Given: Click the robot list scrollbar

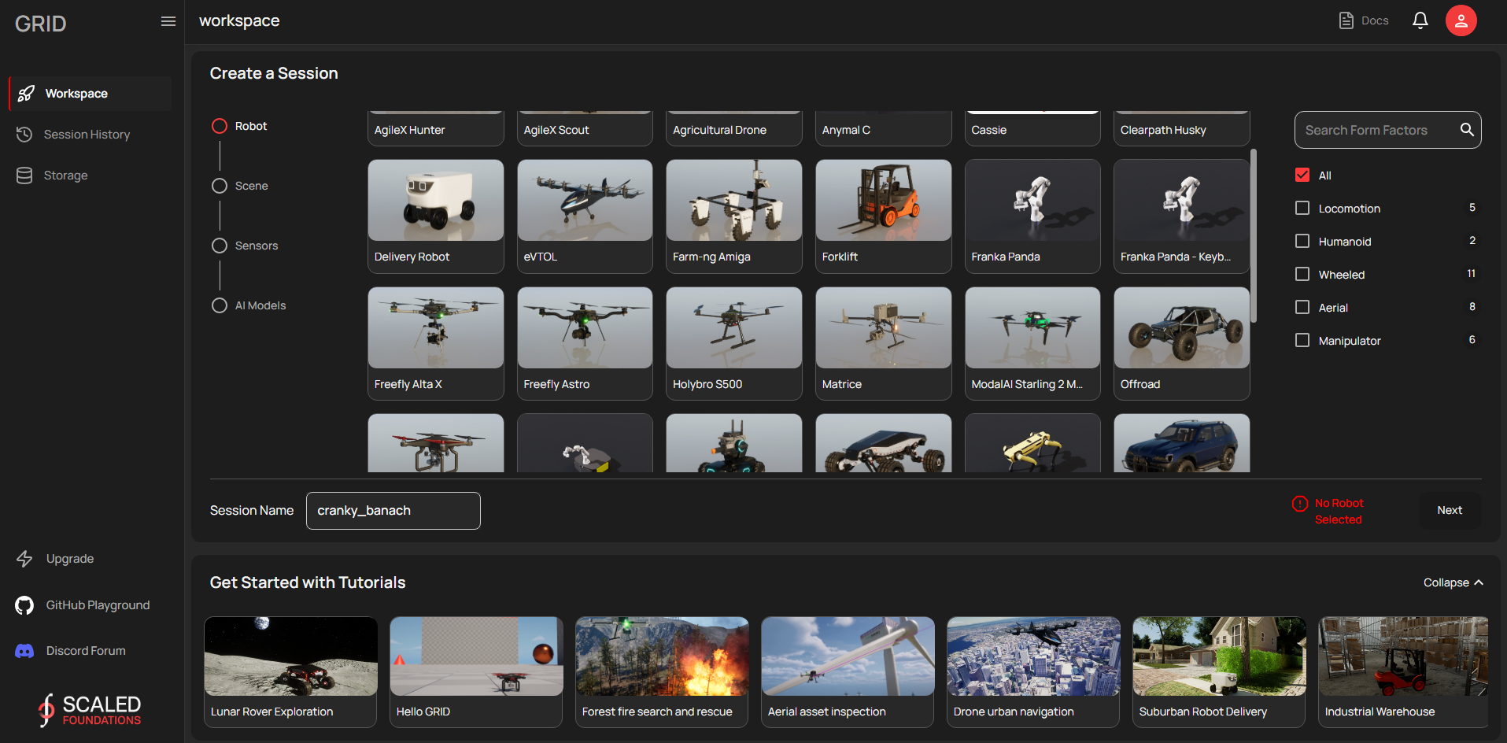Looking at the screenshot, I should click(x=1254, y=236).
